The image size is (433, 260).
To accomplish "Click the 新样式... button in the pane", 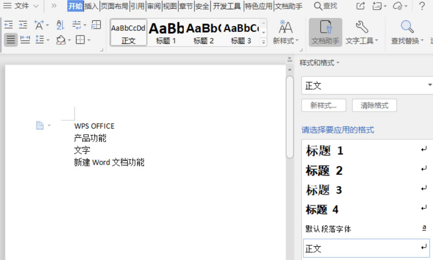I will click(324, 106).
